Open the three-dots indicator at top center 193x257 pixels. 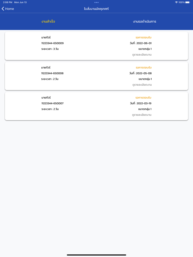tap(96, 2)
